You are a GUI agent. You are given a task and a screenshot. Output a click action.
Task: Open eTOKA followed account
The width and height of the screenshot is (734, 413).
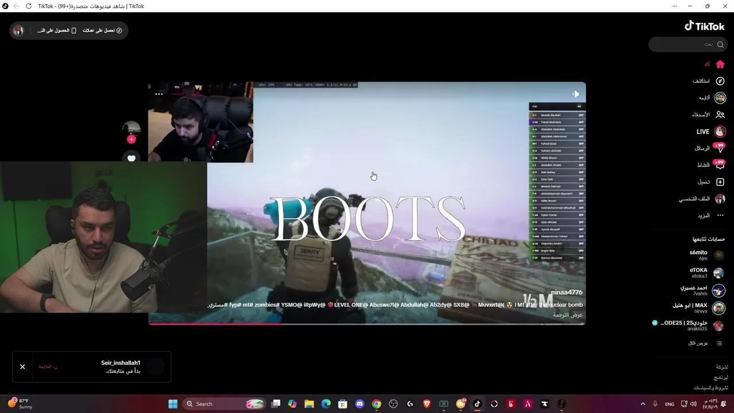705,272
